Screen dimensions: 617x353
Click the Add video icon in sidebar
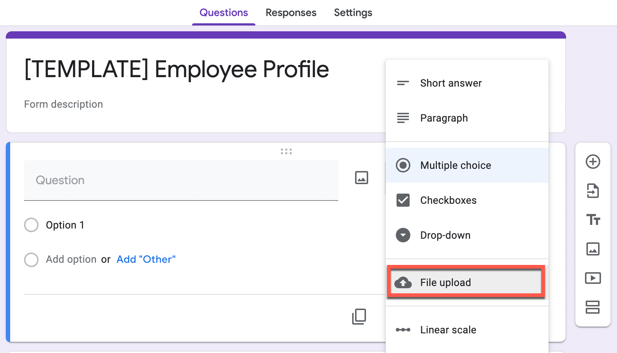[x=593, y=278]
